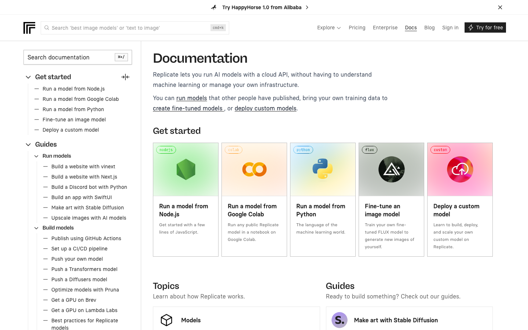Click the Replicate logo icon
The width and height of the screenshot is (528, 330).
pos(29,28)
